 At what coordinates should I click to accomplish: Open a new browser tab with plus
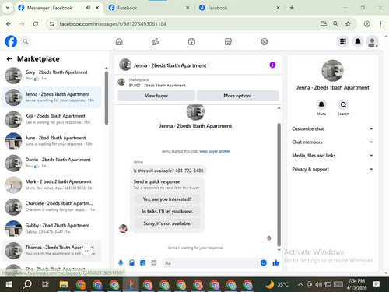click(x=292, y=8)
